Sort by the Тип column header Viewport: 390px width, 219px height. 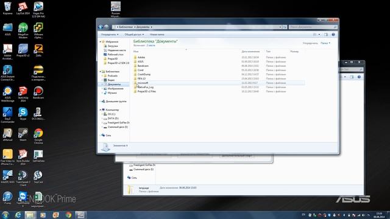pos(268,51)
